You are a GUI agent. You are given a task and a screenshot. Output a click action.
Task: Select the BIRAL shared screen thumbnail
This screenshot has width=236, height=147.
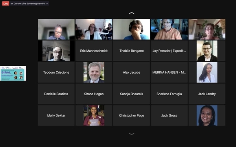(13, 73)
